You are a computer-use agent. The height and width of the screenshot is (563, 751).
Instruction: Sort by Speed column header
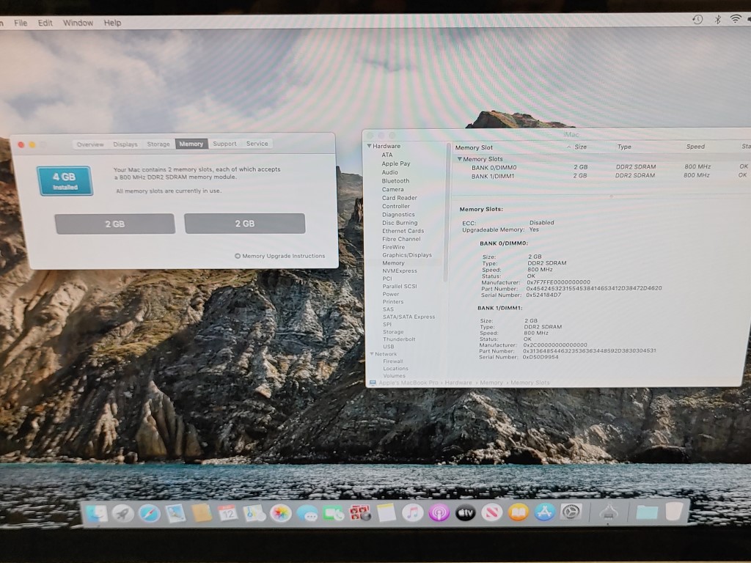695,147
